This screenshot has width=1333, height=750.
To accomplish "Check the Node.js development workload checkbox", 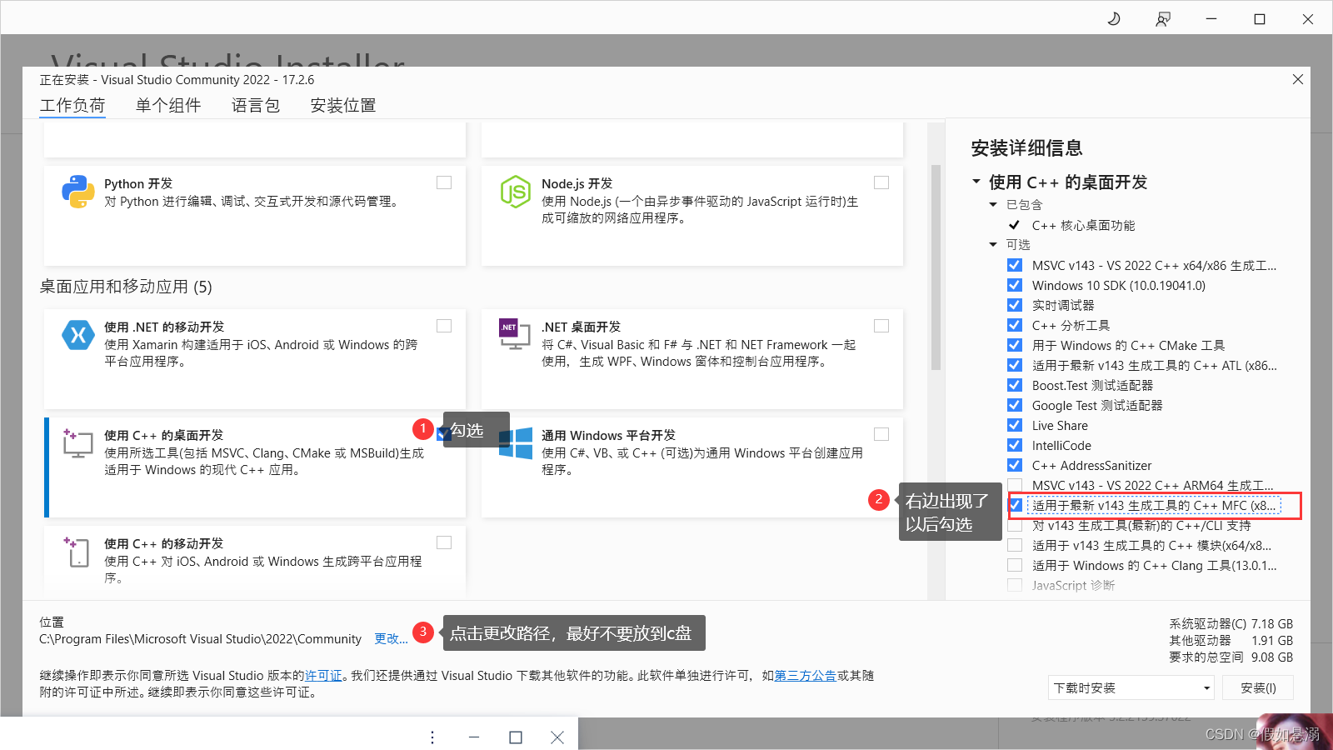I will coord(881,182).
